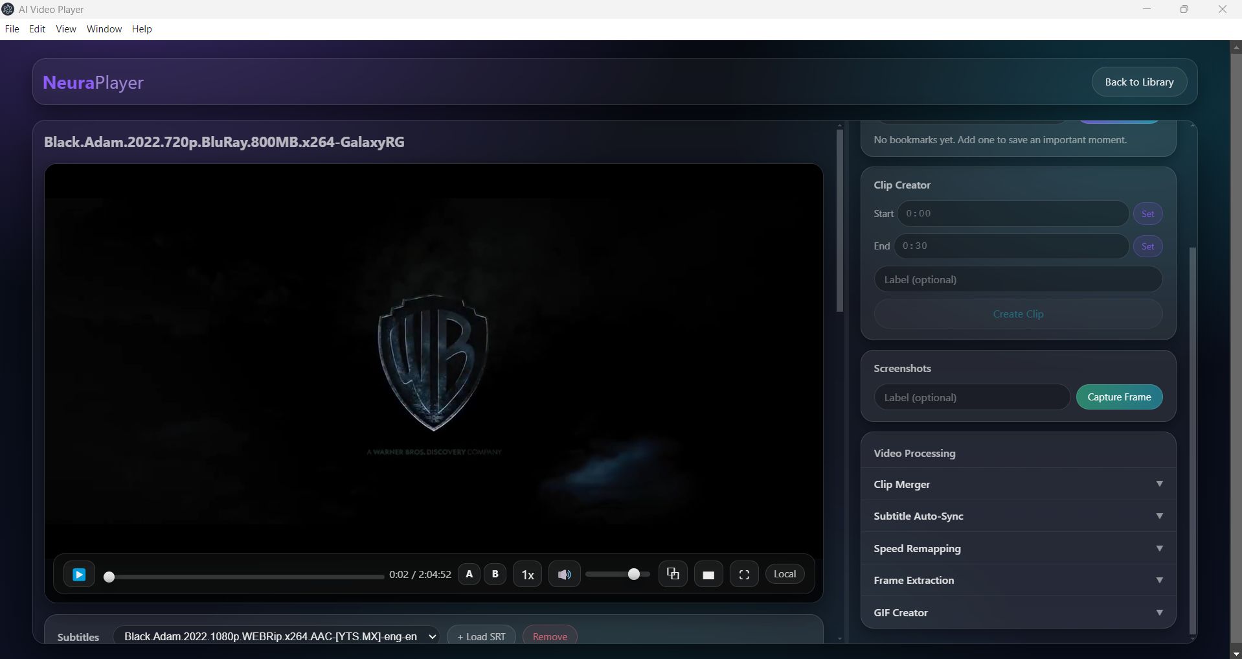1242x659 pixels.
Task: Toggle theater mode rectangle icon
Action: point(708,575)
